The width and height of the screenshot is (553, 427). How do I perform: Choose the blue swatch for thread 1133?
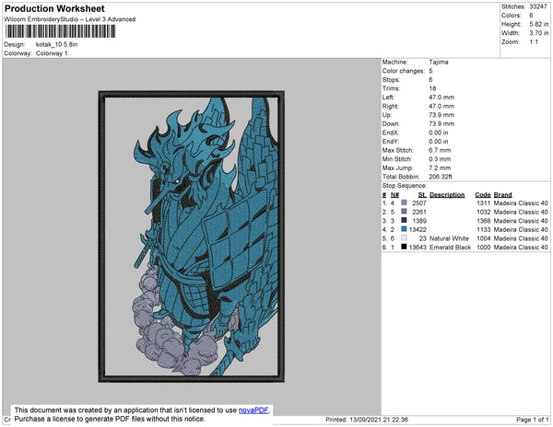405,229
